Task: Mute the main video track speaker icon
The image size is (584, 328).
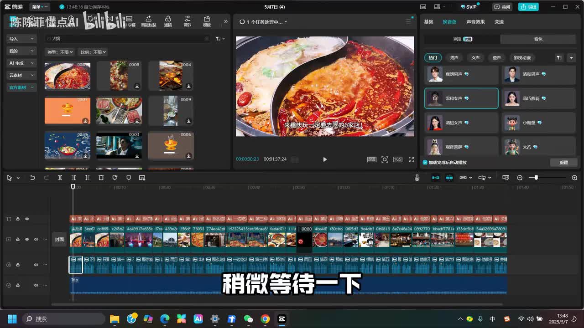Action: click(x=36, y=239)
